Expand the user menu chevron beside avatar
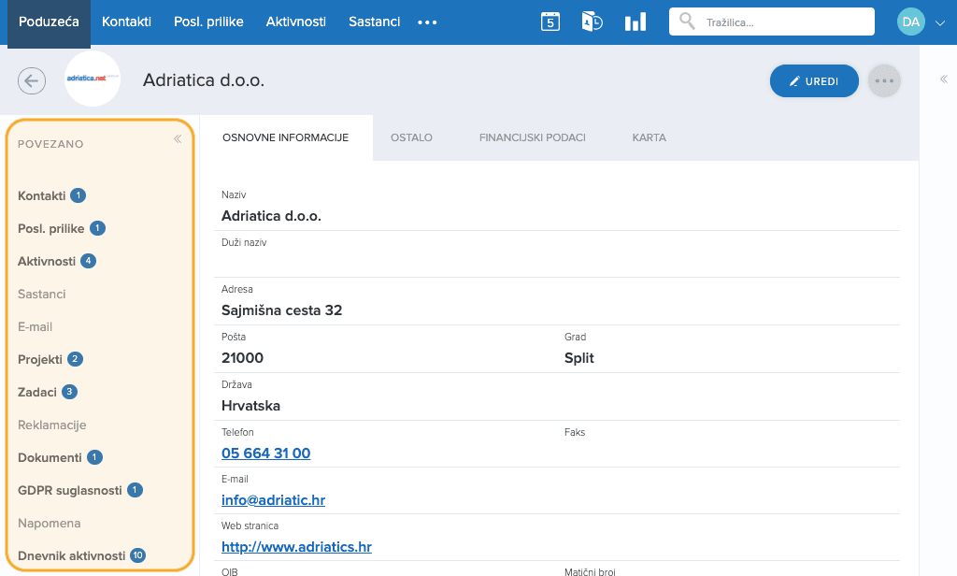This screenshot has height=576, width=957. 940,22
